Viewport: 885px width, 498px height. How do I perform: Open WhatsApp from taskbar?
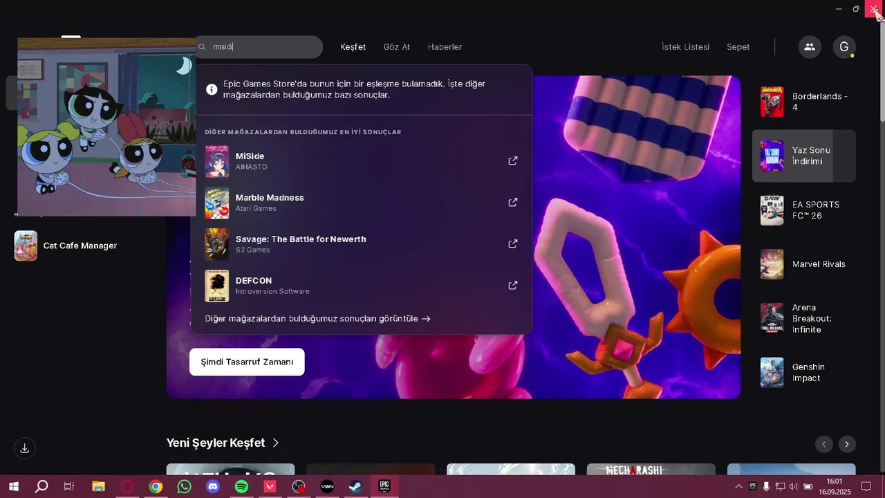tap(184, 486)
